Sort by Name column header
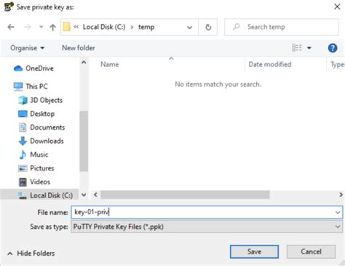The image size is (345, 266). pyautogui.click(x=110, y=64)
